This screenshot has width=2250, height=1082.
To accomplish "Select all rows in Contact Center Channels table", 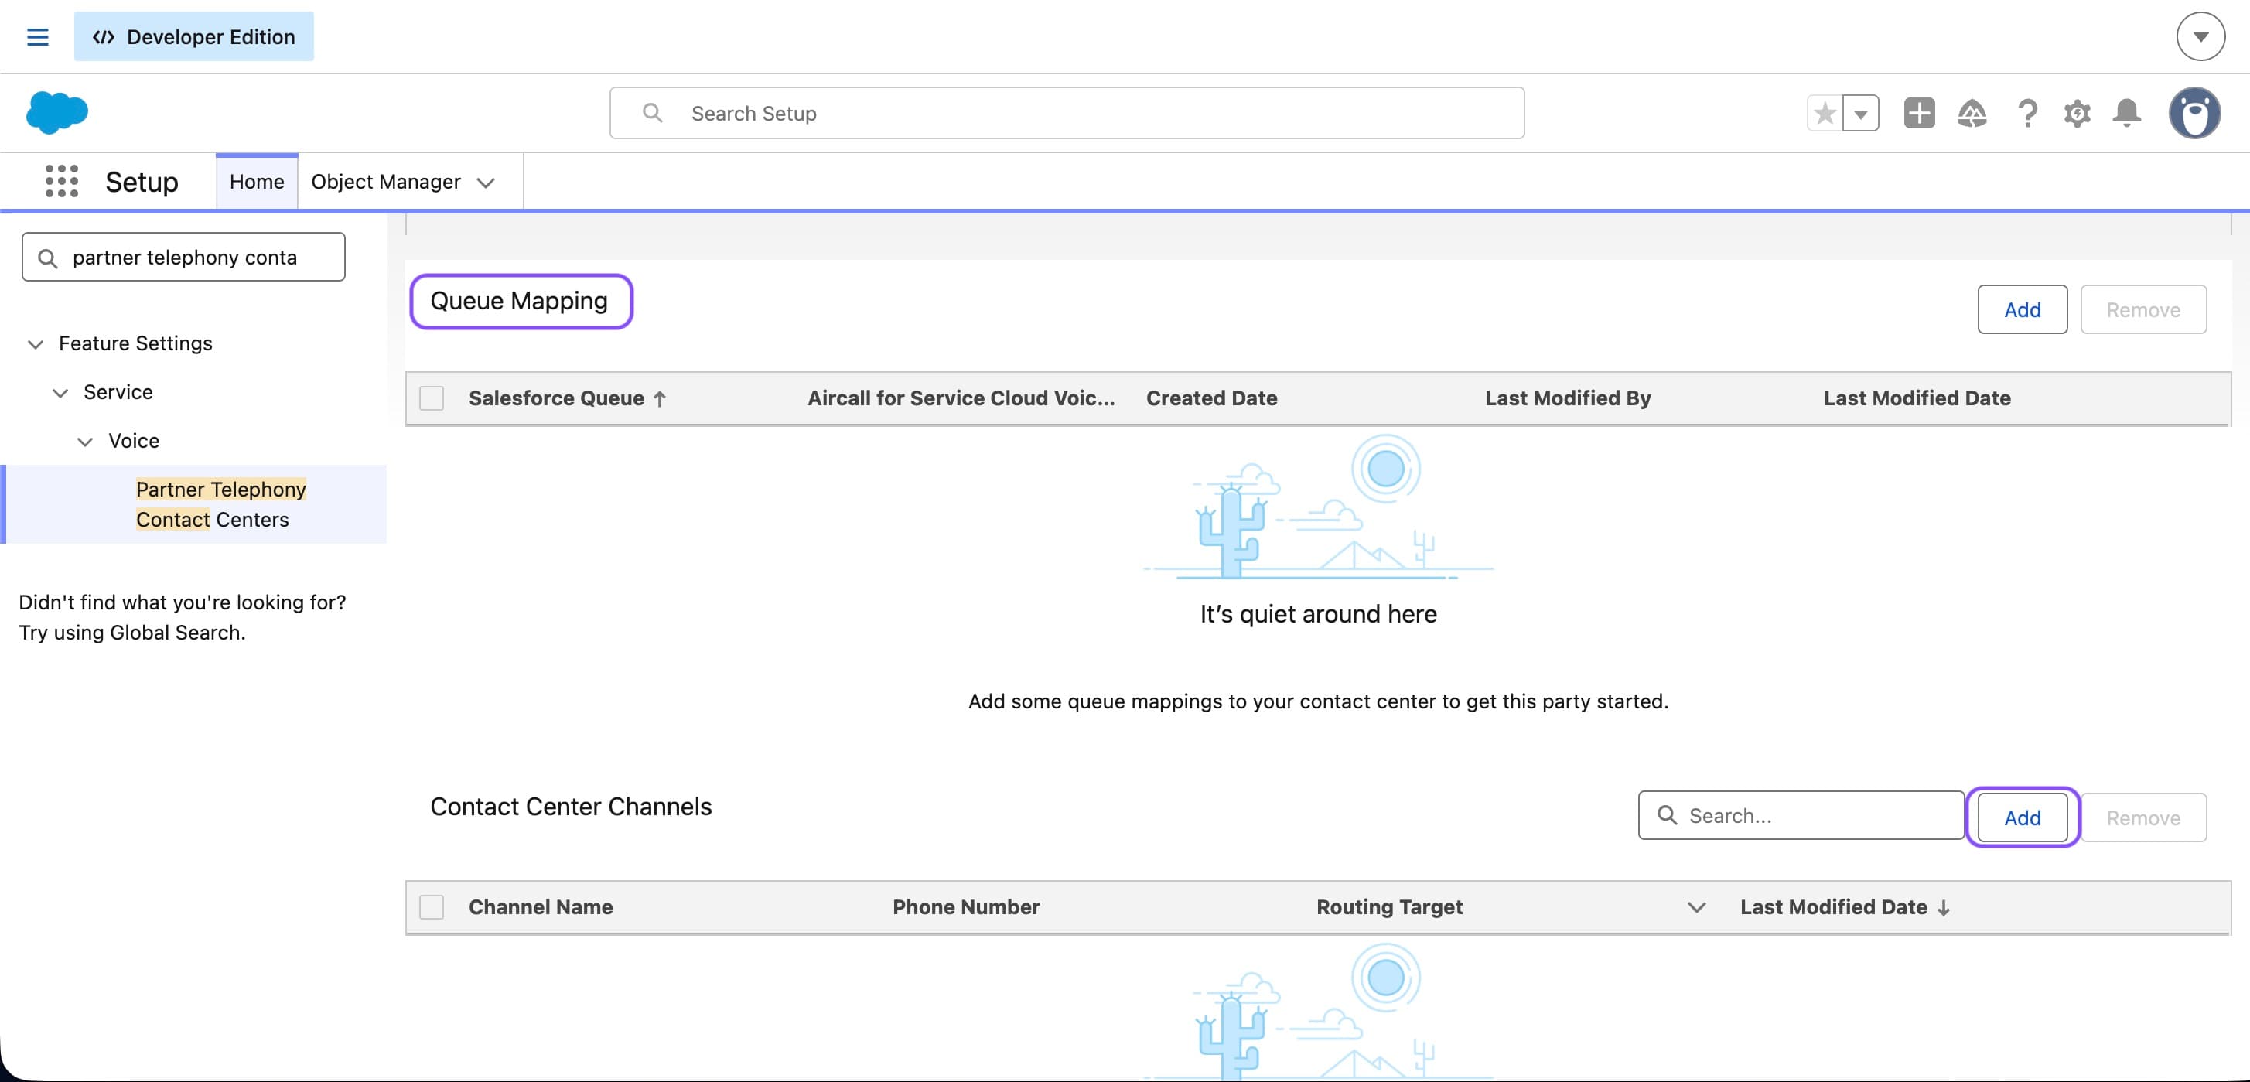I will point(432,906).
